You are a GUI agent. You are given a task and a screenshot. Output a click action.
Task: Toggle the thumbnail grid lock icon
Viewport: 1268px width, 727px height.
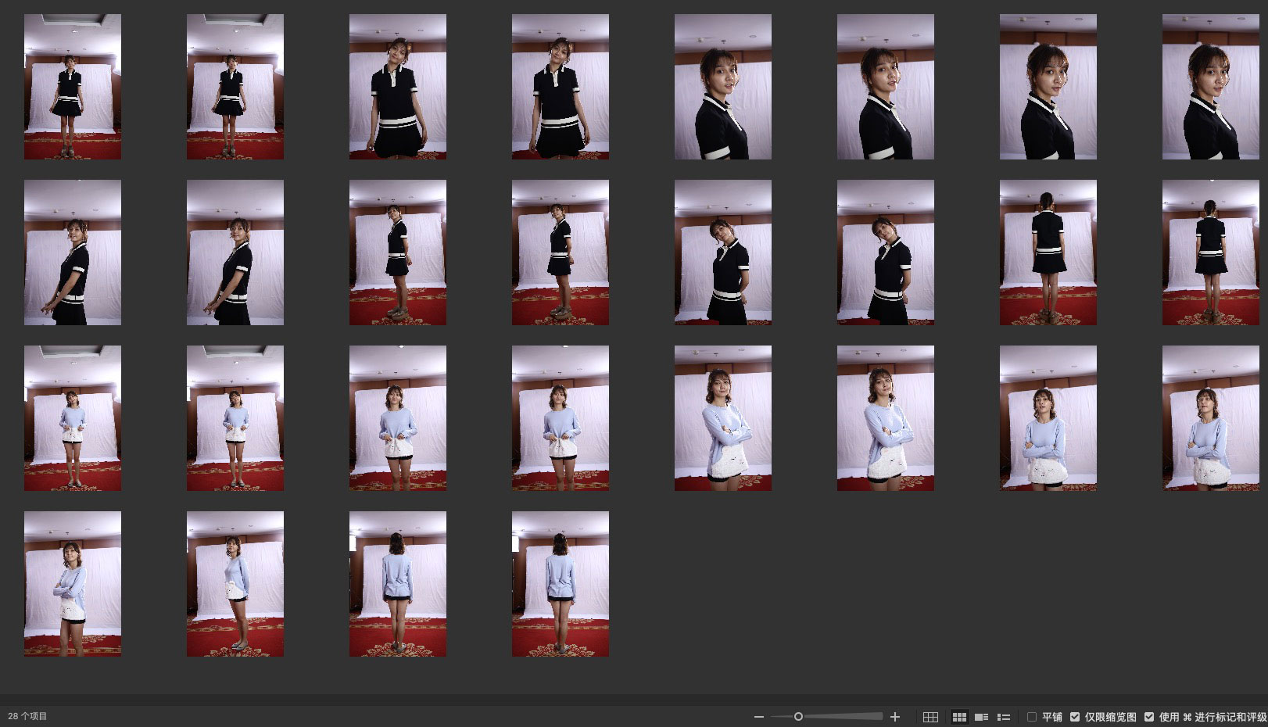pos(930,717)
